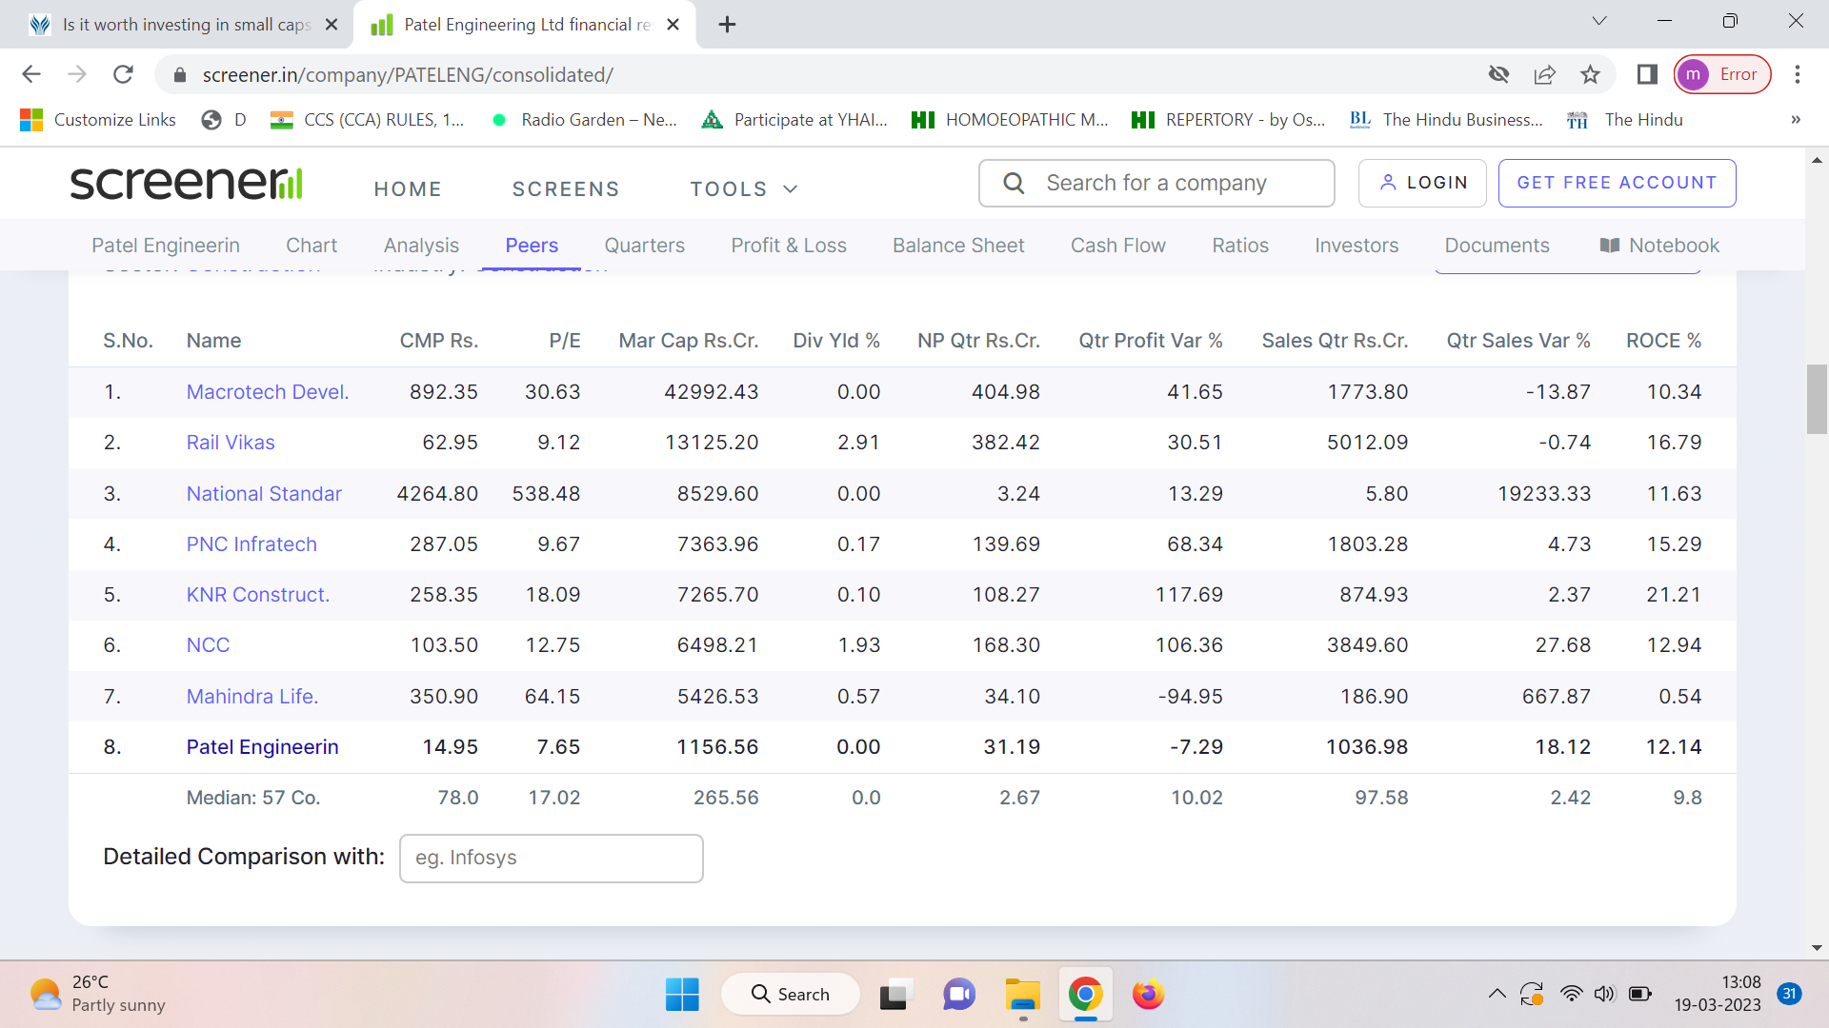
Task: Switch to the Quarters tab
Action: pos(644,246)
